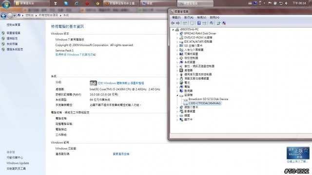Expand BFRD4G RAM Disk Driver node

[177, 34]
